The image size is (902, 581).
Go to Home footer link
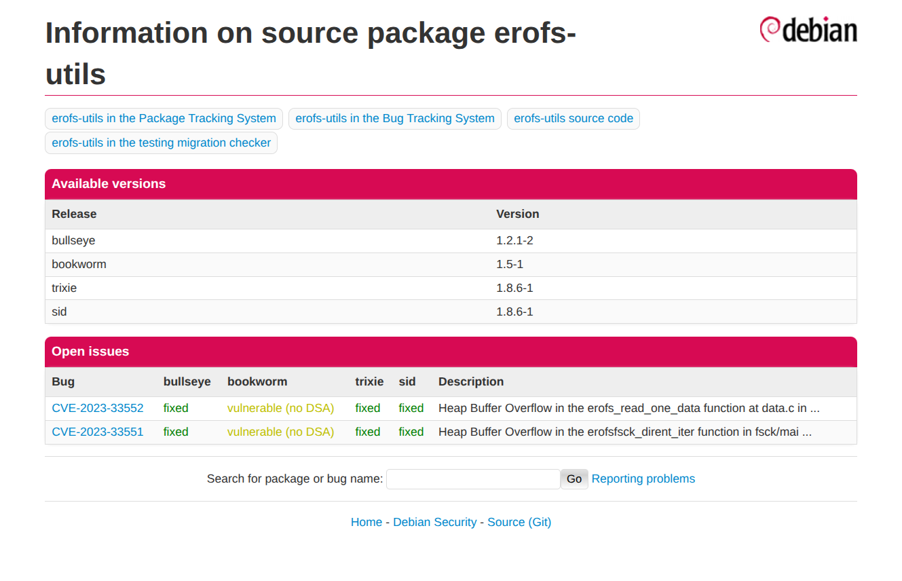[x=367, y=523]
